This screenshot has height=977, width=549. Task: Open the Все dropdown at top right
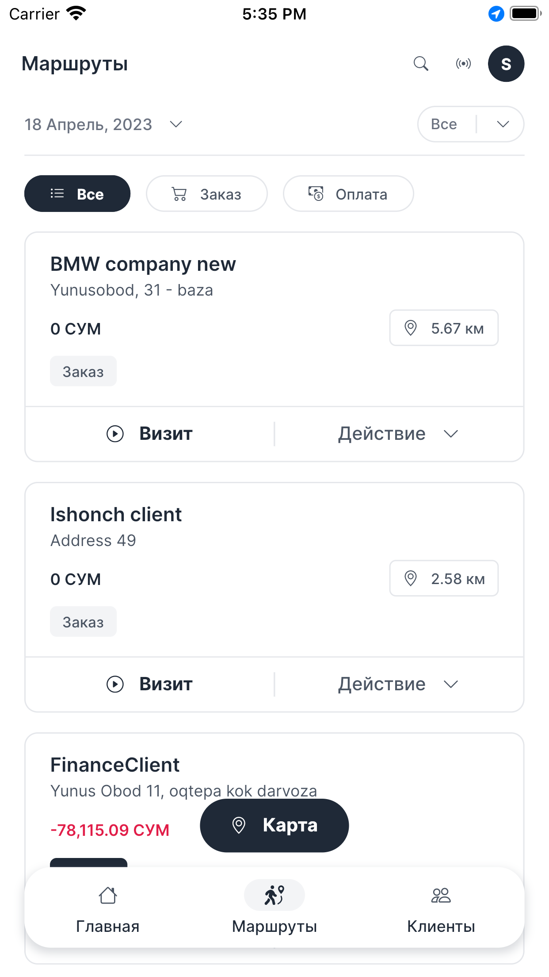pos(471,124)
